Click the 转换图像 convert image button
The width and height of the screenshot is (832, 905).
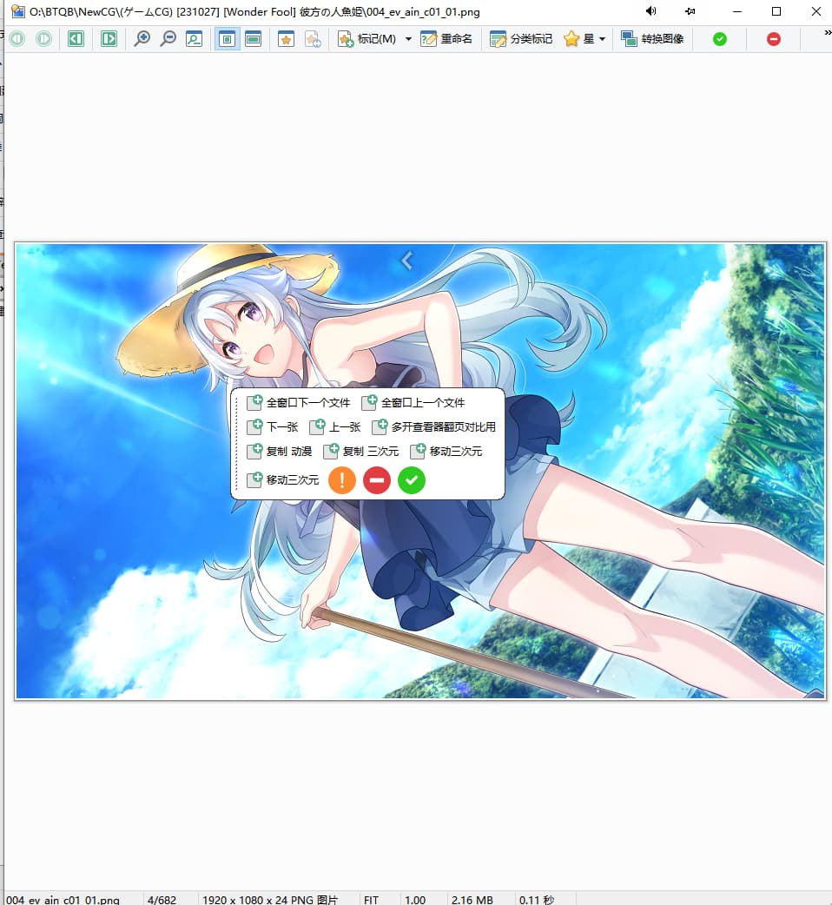tap(652, 39)
